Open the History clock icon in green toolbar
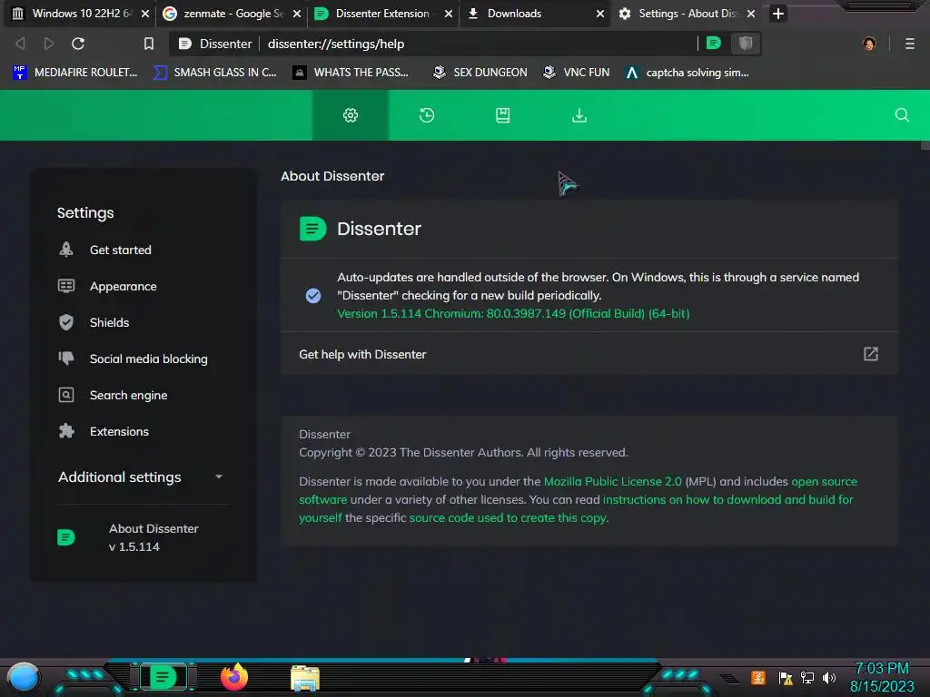930x697 pixels. (427, 115)
